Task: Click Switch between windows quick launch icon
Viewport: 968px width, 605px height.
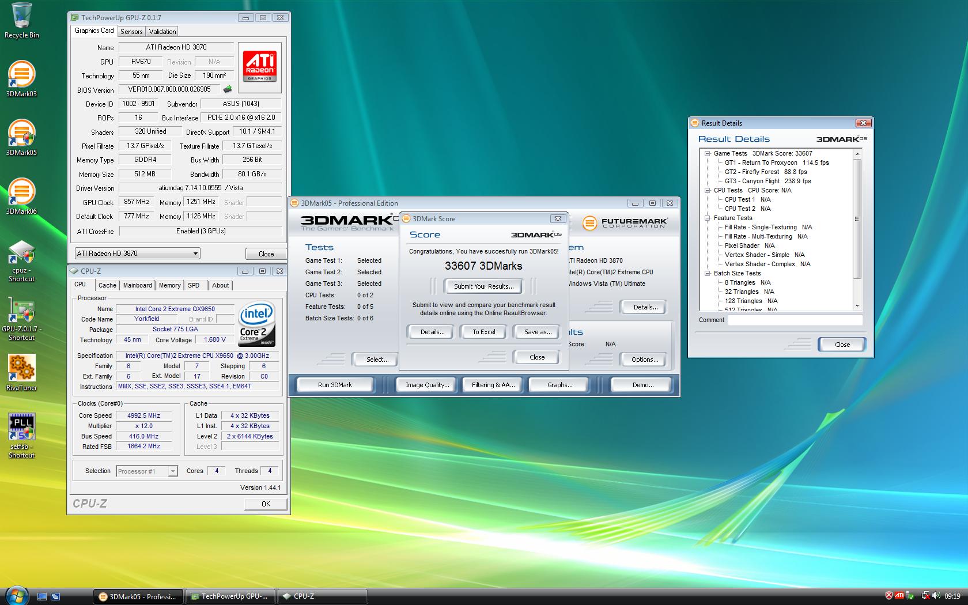Action: [55, 596]
